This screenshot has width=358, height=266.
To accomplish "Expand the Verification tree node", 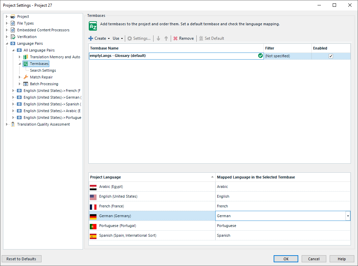I will coord(7,37).
